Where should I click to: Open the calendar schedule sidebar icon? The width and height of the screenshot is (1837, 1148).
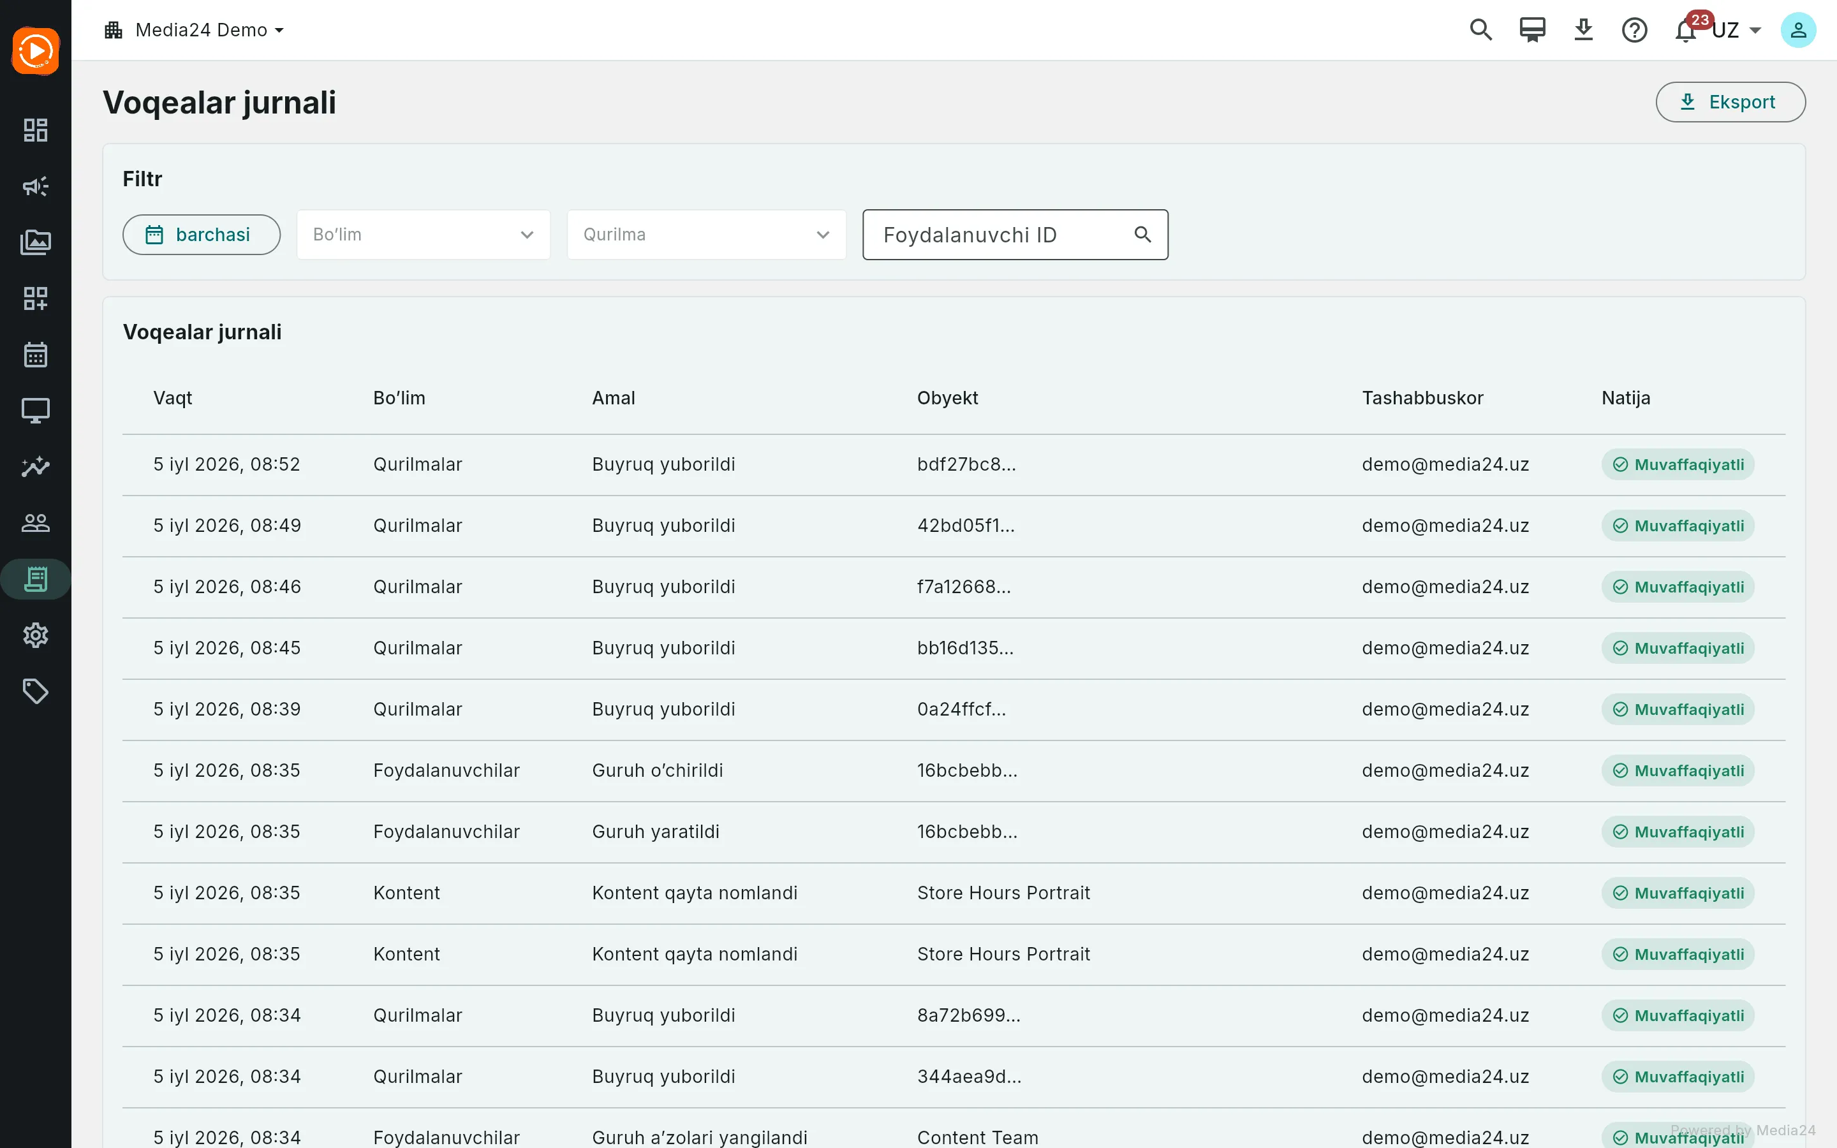(36, 355)
